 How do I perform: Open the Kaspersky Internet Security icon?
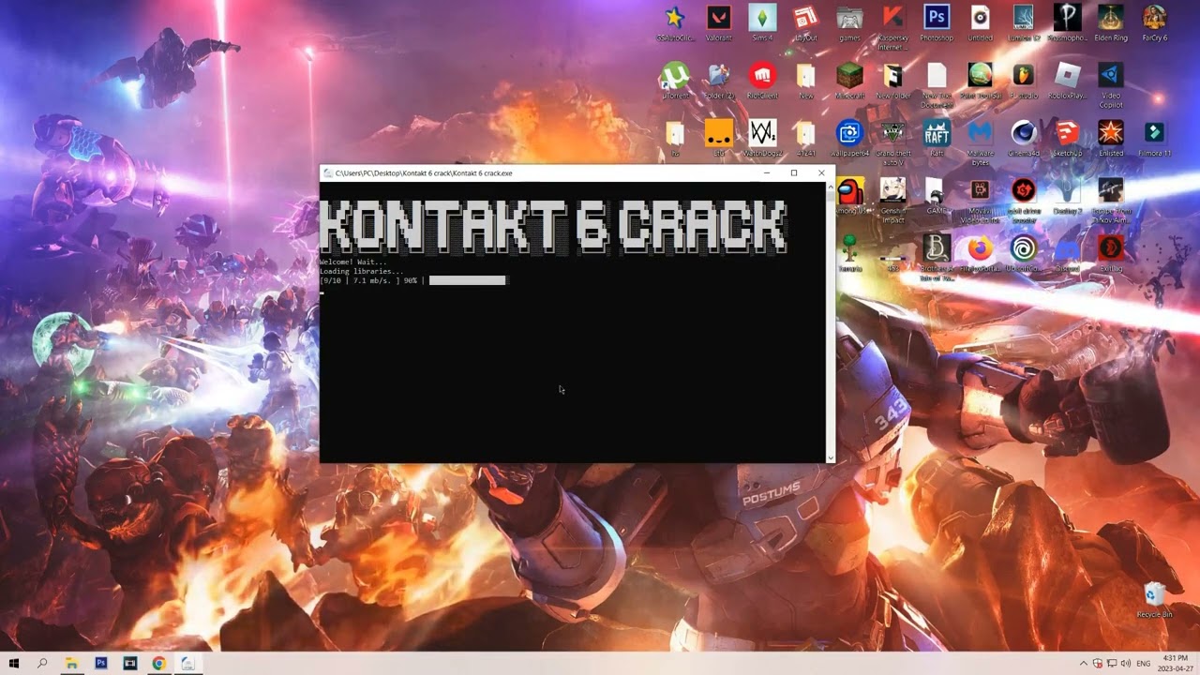(892, 27)
